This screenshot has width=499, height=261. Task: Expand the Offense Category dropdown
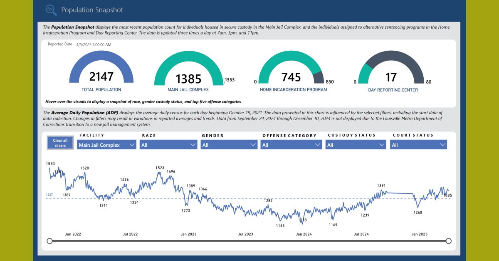click(291, 145)
